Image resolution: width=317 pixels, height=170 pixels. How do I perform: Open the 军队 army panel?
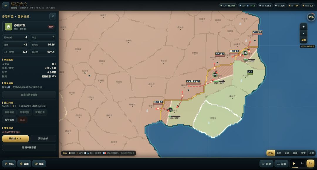click(9, 164)
